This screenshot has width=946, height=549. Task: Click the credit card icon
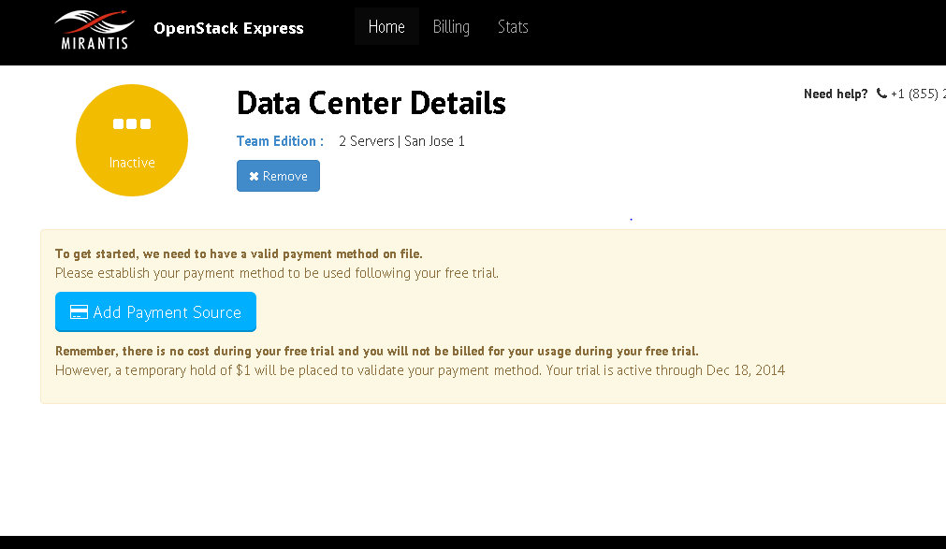(80, 312)
